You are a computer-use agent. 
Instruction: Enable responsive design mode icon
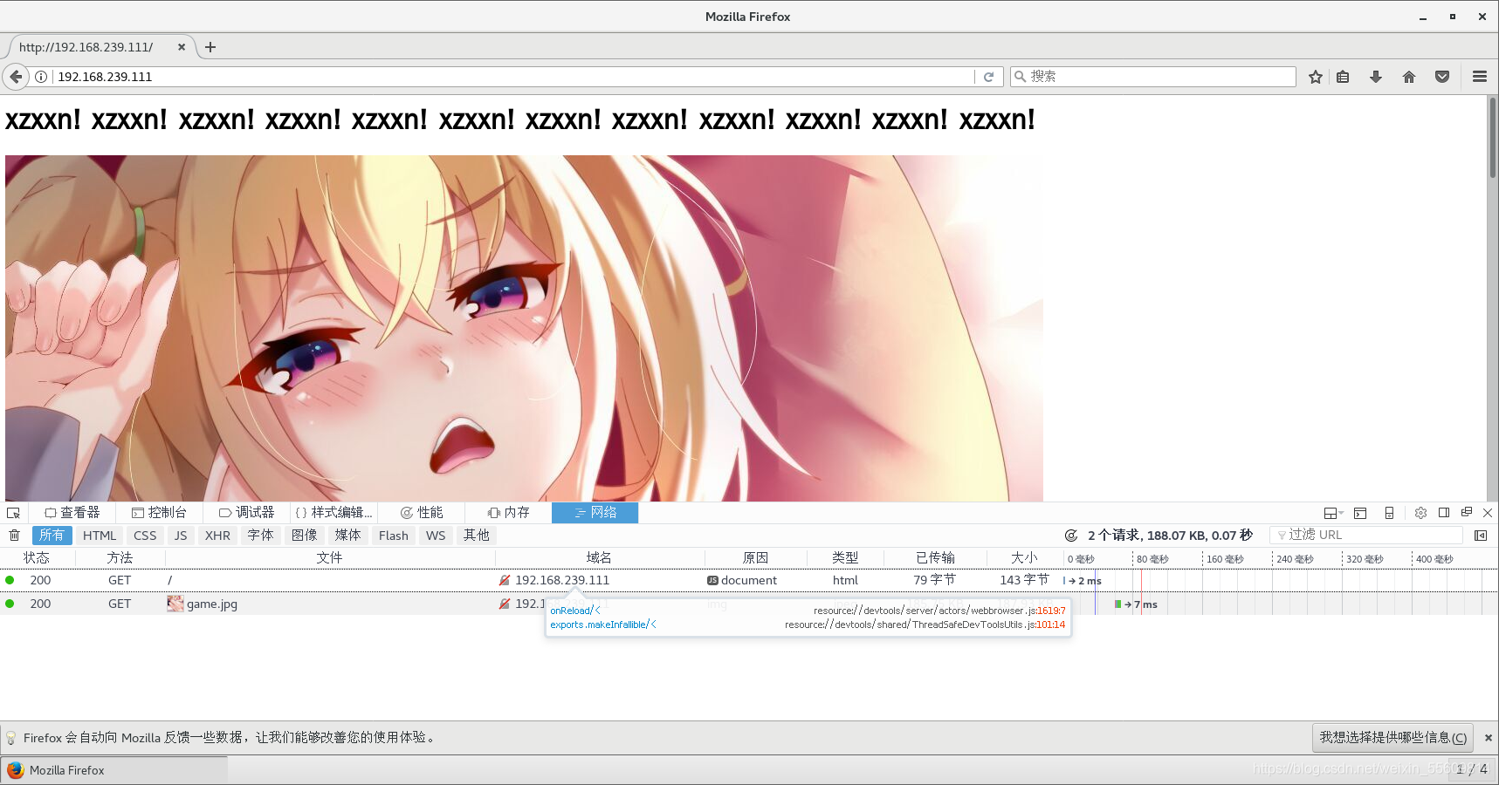(x=1389, y=513)
